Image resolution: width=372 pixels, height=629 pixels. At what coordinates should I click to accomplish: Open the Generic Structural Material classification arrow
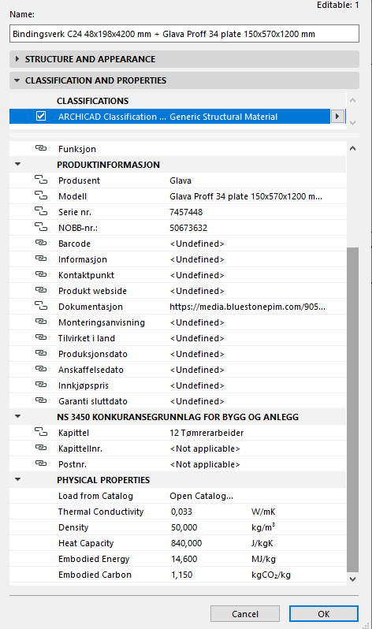coord(337,117)
